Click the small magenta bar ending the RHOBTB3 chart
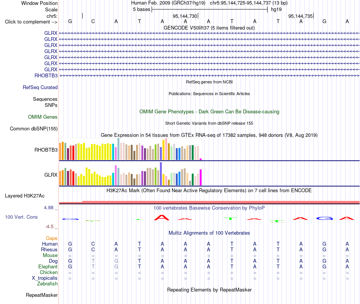The height and width of the screenshot is (304, 360). coord(201,159)
